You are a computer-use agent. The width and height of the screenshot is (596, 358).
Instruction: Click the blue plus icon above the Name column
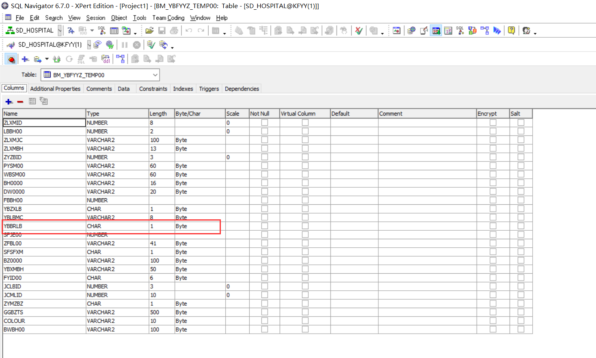tap(9, 101)
